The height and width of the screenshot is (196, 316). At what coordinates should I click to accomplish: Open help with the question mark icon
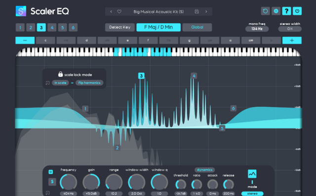click(286, 11)
